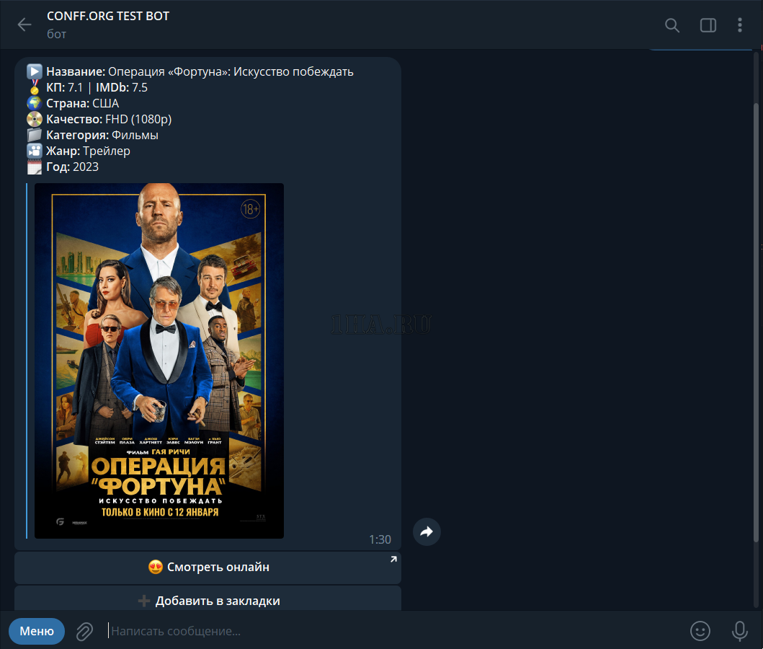
Task: Click the microphone voice message icon
Action: 739,631
